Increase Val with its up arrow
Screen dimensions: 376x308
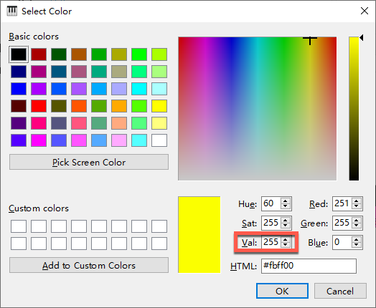[x=285, y=239]
